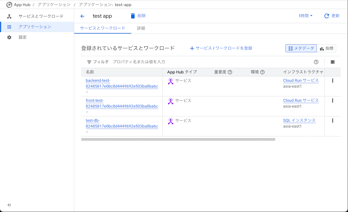
Task: Open Cloud Run サービス link for backend-test
Action: pyautogui.click(x=301, y=80)
